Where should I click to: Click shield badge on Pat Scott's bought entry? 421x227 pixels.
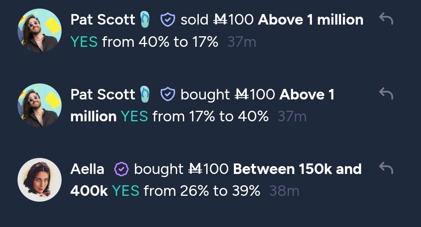168,94
